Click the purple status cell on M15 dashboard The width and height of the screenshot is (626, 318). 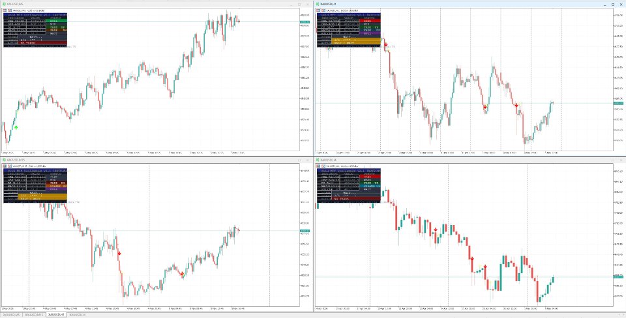(56, 189)
